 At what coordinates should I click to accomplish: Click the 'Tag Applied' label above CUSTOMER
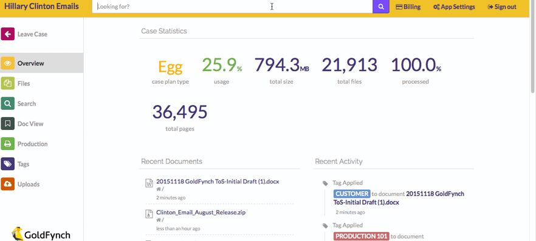click(348, 183)
